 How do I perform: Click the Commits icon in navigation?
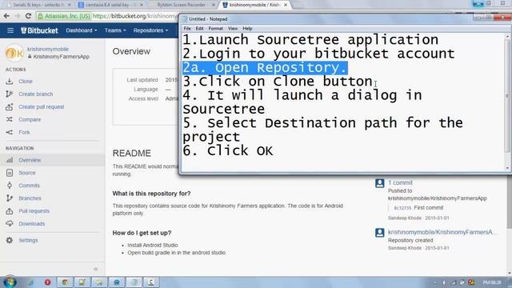10,186
